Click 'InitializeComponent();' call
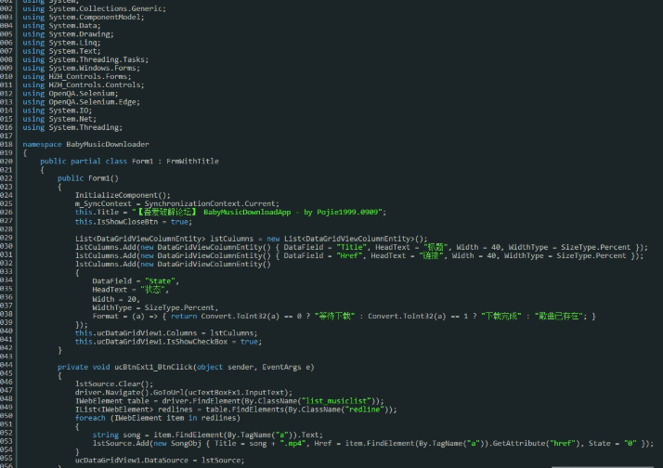This screenshot has height=468, width=663. point(123,195)
